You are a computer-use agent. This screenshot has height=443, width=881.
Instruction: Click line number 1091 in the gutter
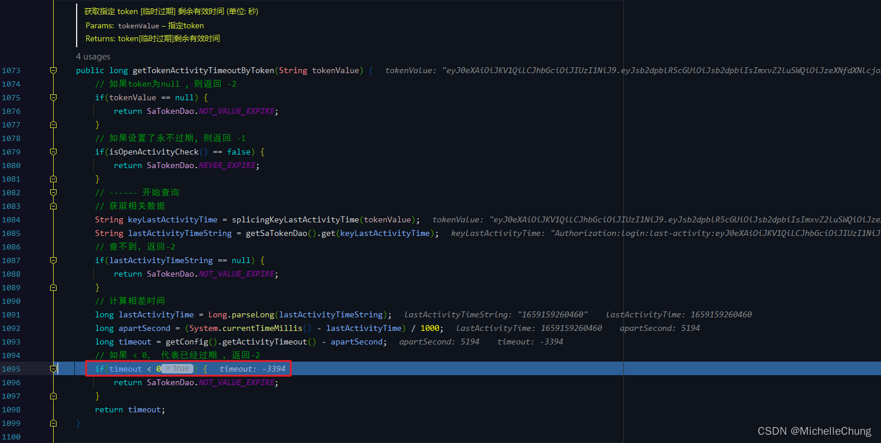click(11, 314)
